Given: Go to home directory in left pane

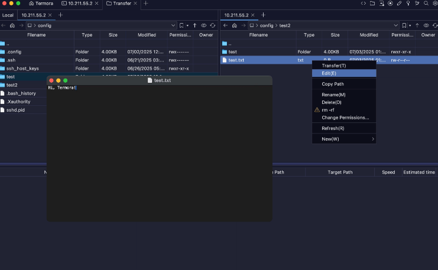Looking at the screenshot, I should pyautogui.click(x=12, y=25).
